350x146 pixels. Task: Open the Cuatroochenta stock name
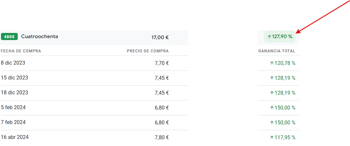pyautogui.click(x=39, y=36)
